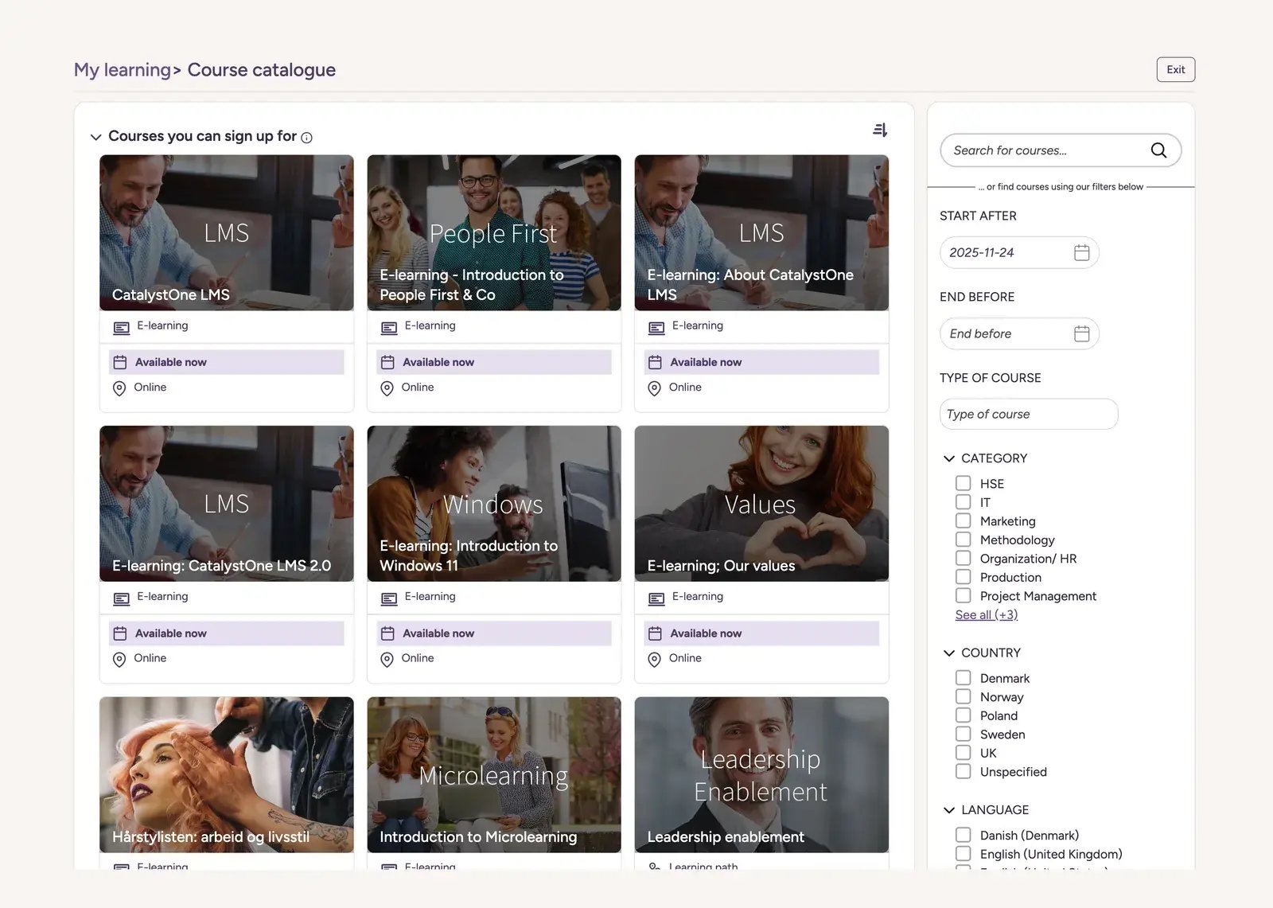Open the Hårstylisten course thumbnail
The image size is (1273, 908).
[x=227, y=775]
